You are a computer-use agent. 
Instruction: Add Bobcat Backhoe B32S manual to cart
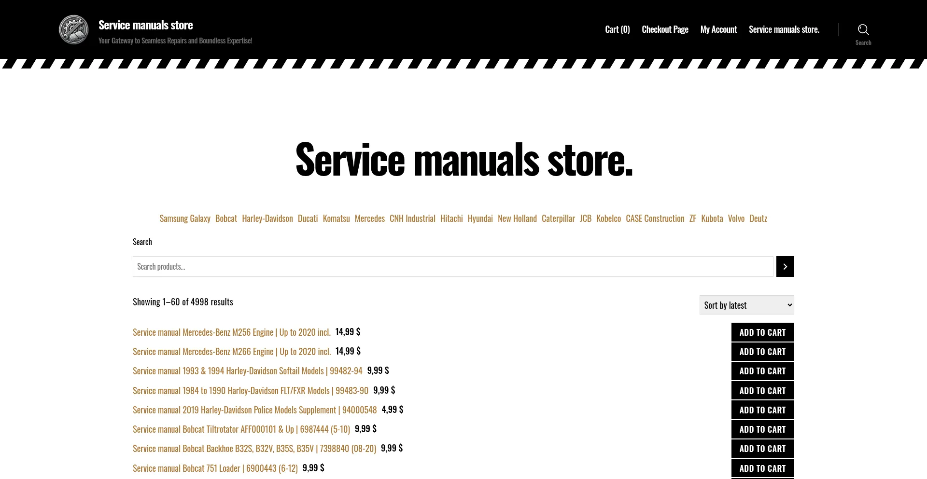click(x=763, y=449)
